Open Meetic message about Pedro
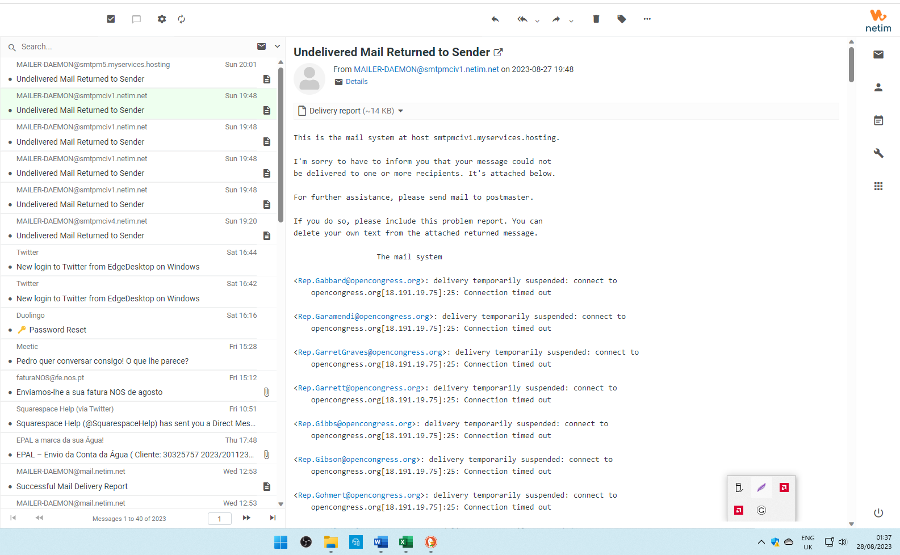The height and width of the screenshot is (555, 900). point(139,354)
